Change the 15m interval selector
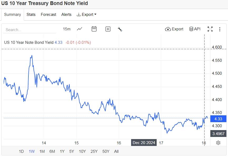 coord(67,29)
